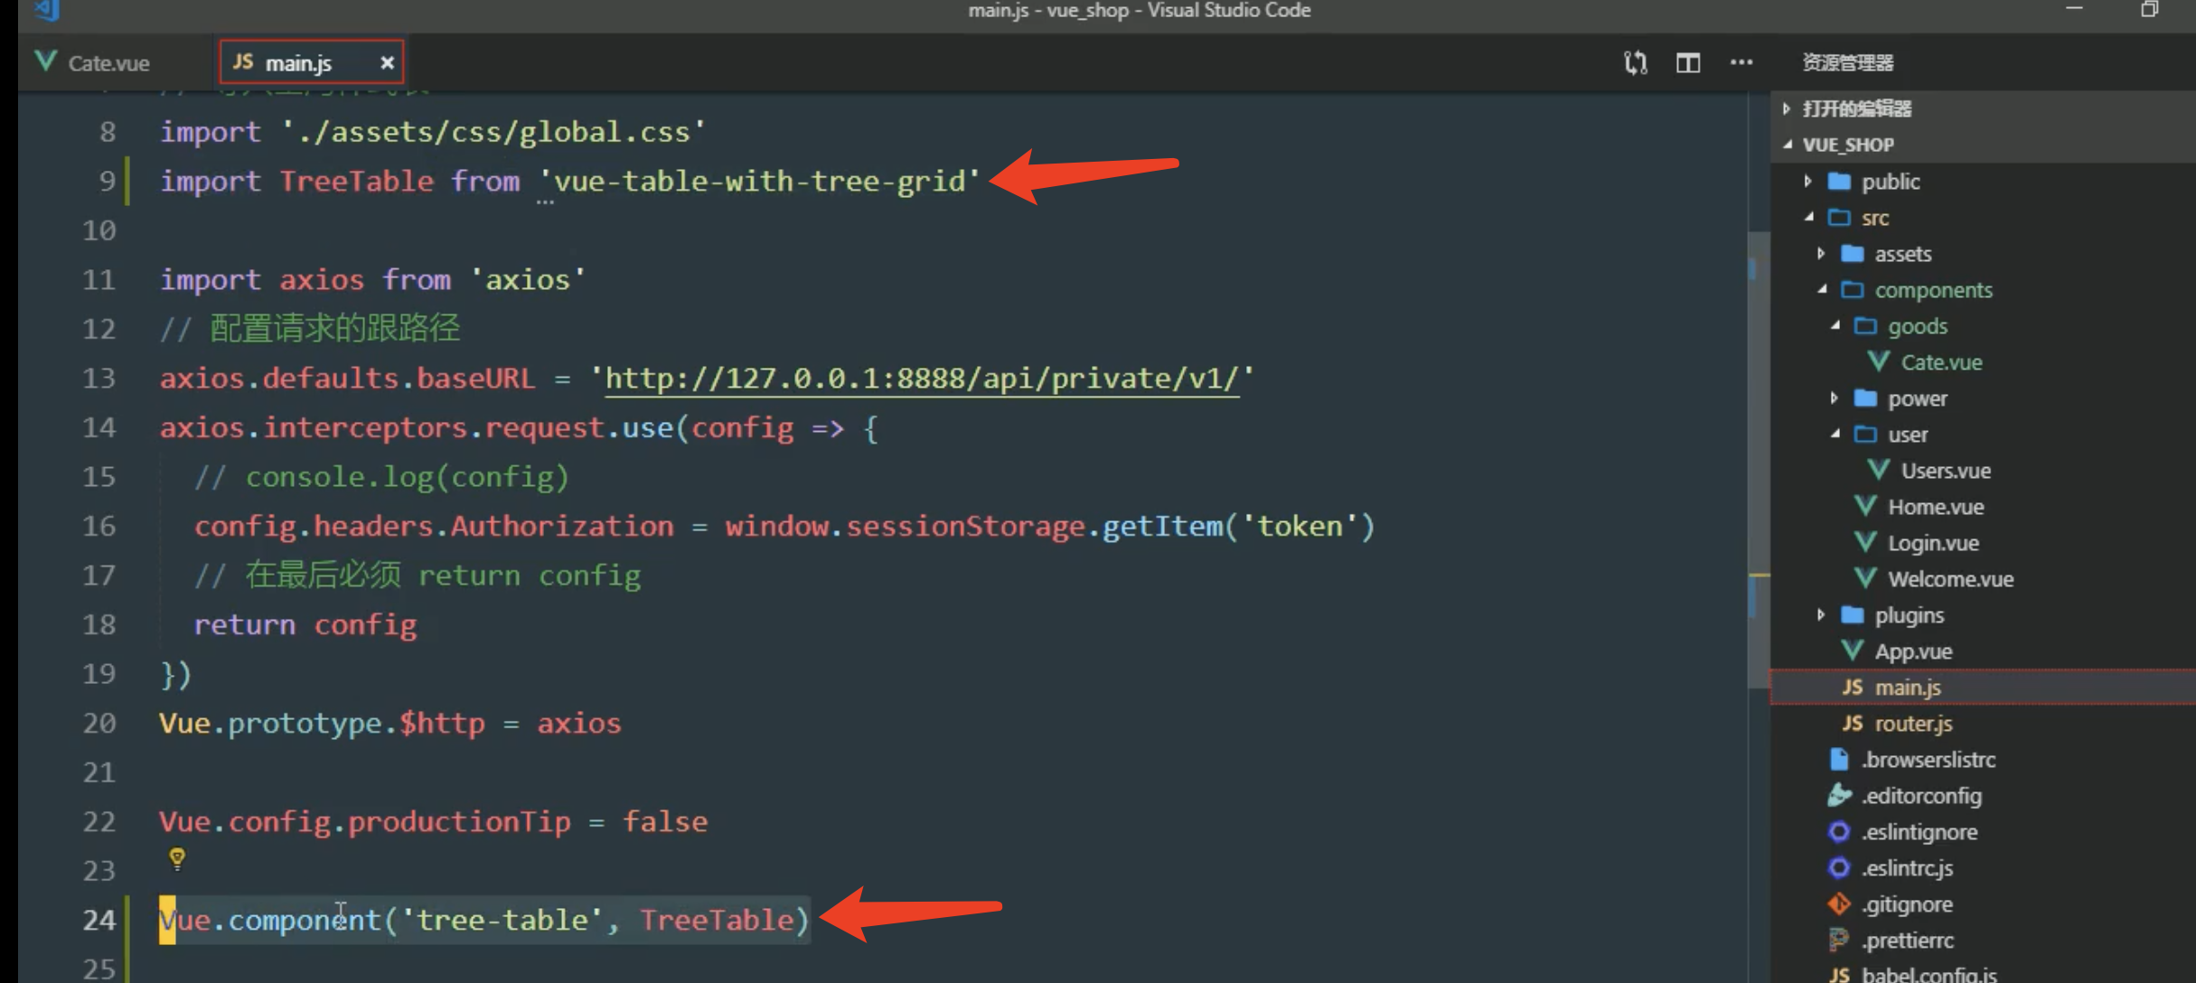Click the git icon beside .gitignore
Image resolution: width=2196 pixels, height=983 pixels.
[1839, 903]
